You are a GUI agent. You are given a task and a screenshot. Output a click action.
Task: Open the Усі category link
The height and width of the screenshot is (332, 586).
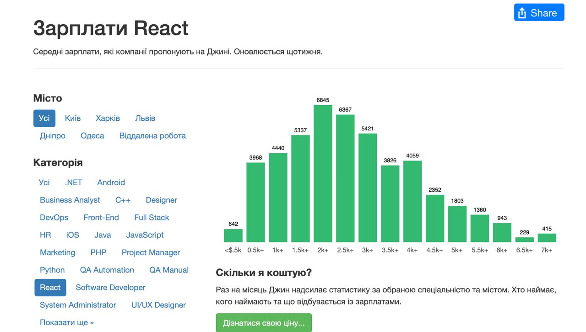click(44, 182)
